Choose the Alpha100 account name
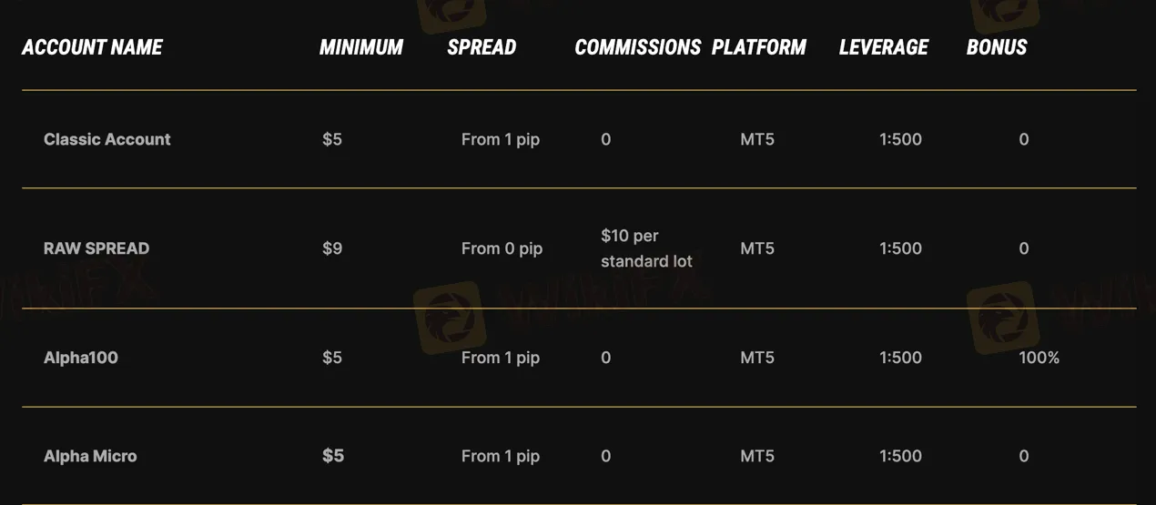Viewport: 1156px width, 505px height. pyautogui.click(x=81, y=358)
